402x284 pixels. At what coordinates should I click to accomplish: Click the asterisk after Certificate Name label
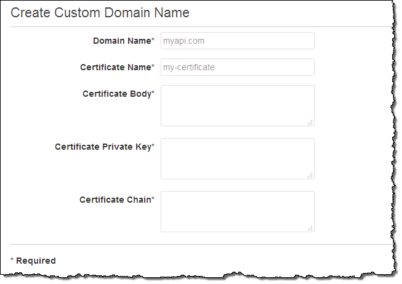153,67
